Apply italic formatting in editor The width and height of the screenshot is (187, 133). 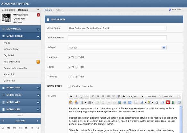[x=76, y=96]
